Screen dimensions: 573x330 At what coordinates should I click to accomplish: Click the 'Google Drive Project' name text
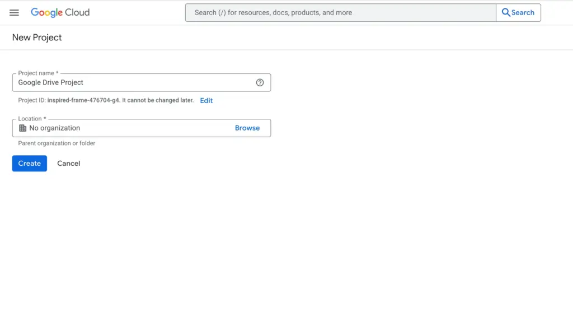point(50,82)
